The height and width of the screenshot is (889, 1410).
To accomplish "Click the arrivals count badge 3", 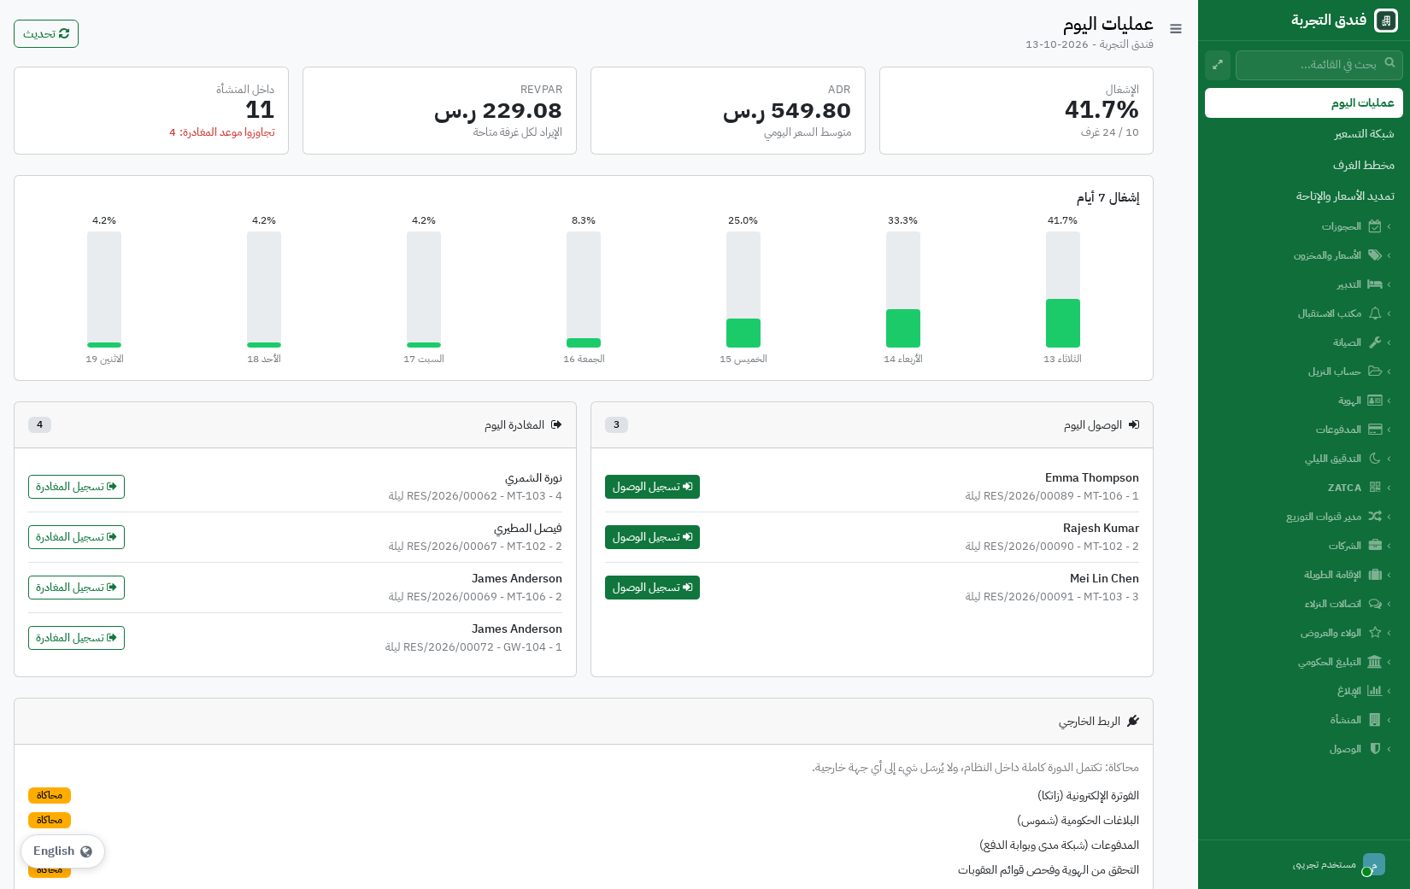I will pyautogui.click(x=616, y=424).
